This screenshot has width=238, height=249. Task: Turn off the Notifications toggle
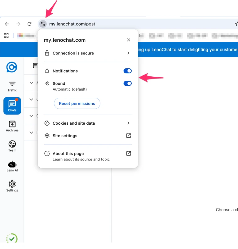point(128,71)
